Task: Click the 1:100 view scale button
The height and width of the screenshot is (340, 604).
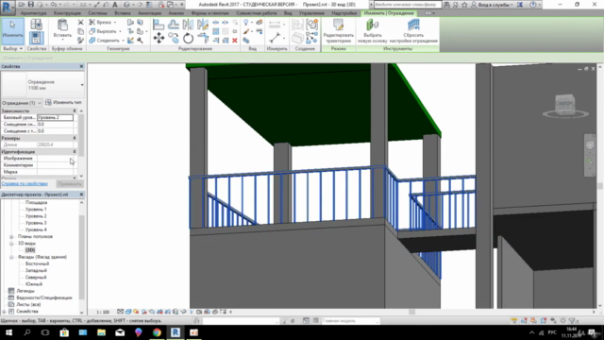Action: pos(103,312)
